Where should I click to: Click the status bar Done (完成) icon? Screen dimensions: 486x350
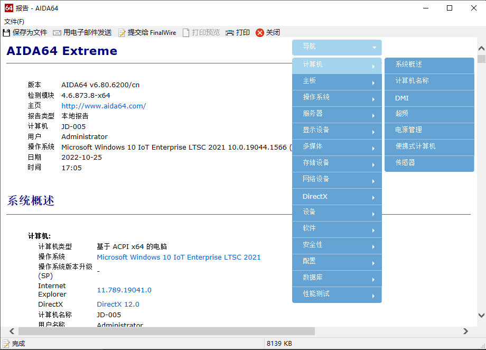[6, 344]
